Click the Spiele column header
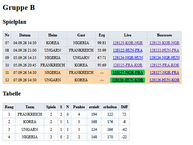This screenshot has height=145, width=193. coord(51,107)
